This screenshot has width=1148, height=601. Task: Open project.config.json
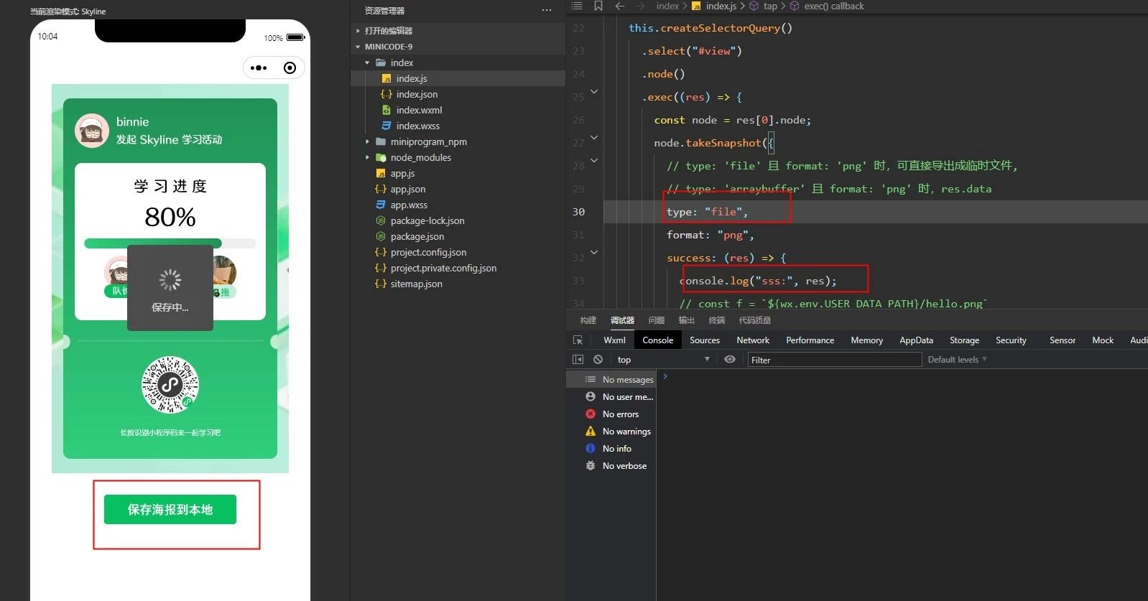pyautogui.click(x=458, y=252)
